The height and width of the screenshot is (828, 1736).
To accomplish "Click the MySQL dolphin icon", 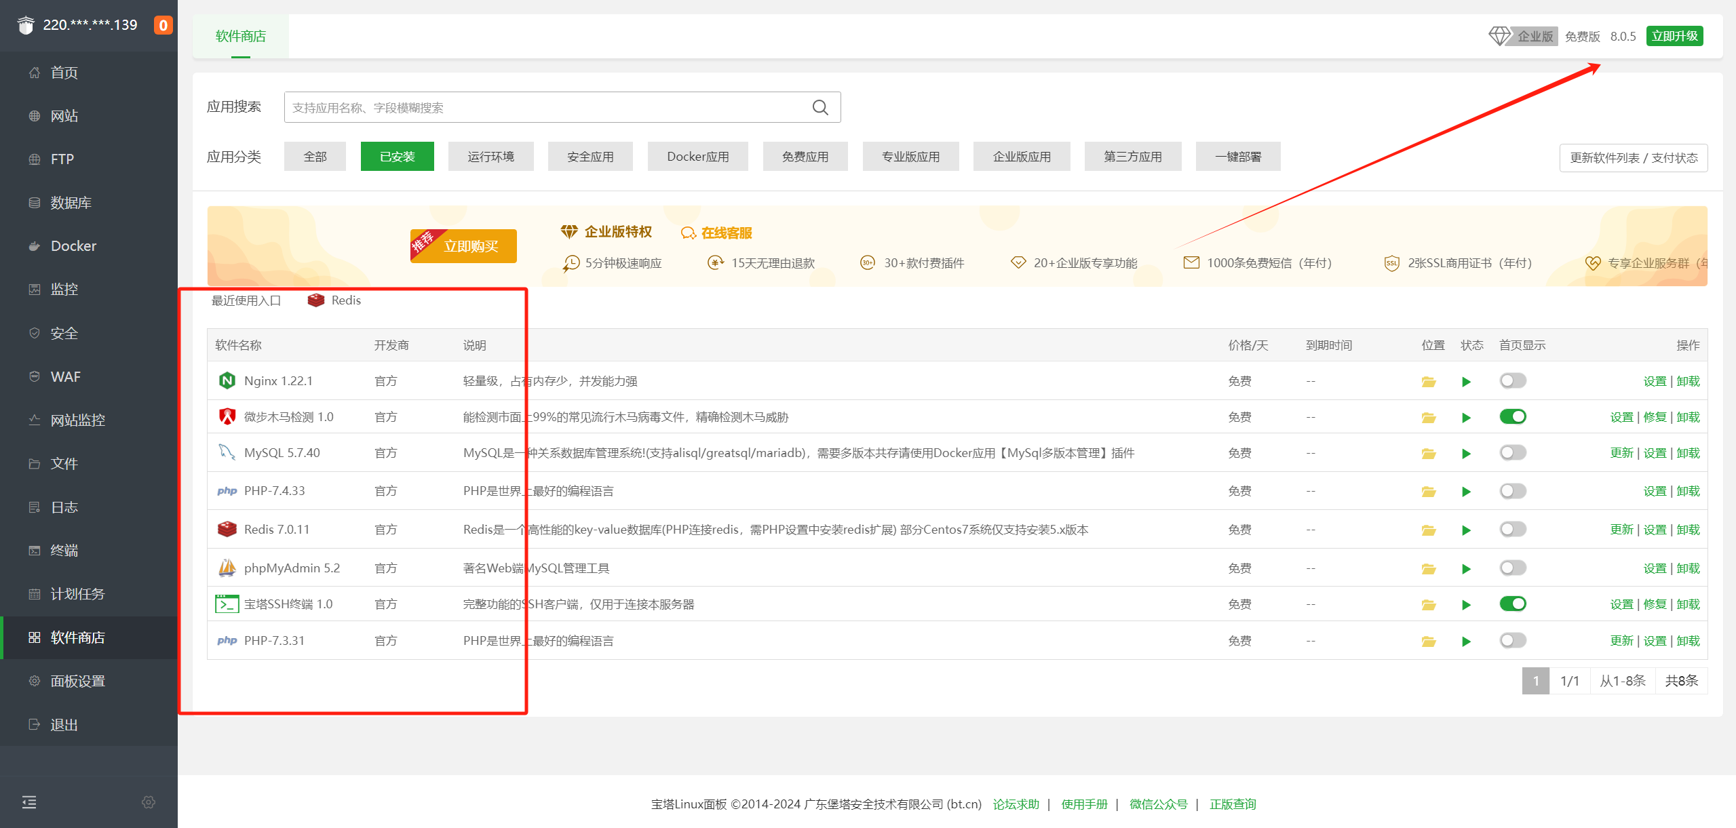I will click(x=227, y=452).
